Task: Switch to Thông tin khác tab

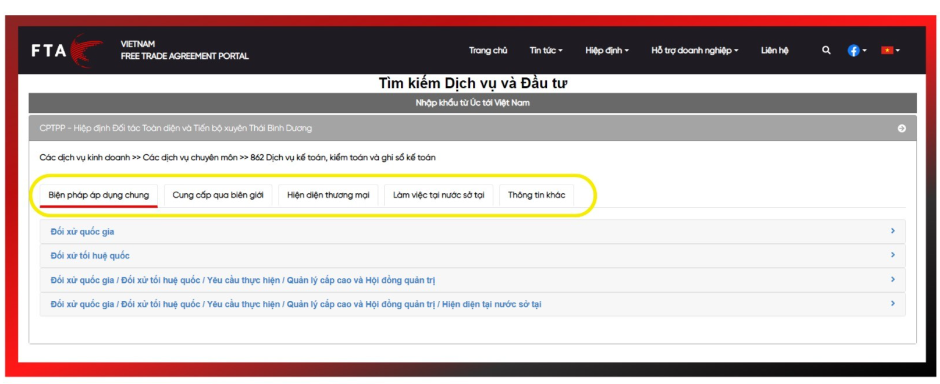Action: pyautogui.click(x=536, y=195)
